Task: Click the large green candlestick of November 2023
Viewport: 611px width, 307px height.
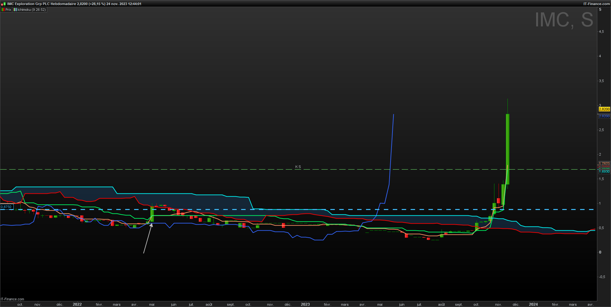Action: click(507, 149)
